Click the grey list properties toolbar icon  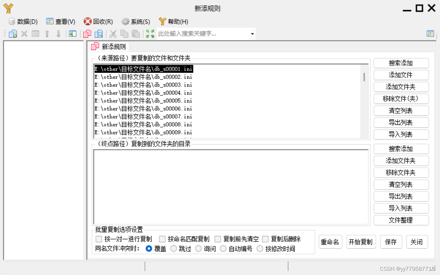[35, 34]
